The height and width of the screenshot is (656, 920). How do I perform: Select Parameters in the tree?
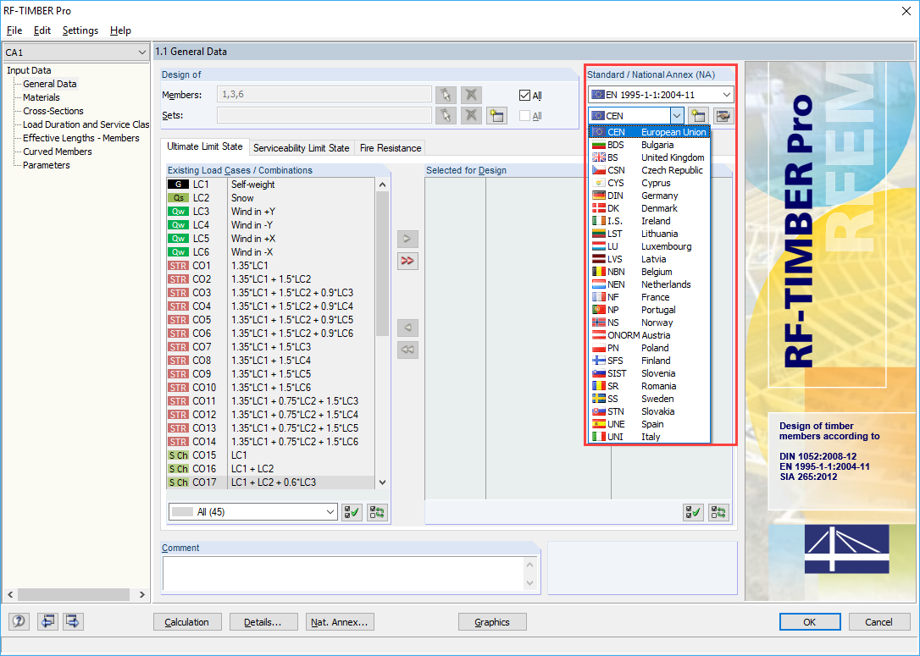tap(46, 165)
